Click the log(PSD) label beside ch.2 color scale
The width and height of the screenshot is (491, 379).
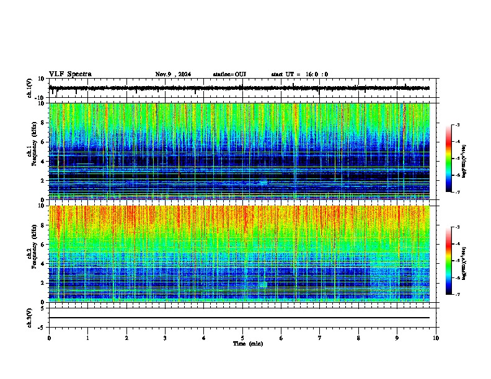(464, 263)
